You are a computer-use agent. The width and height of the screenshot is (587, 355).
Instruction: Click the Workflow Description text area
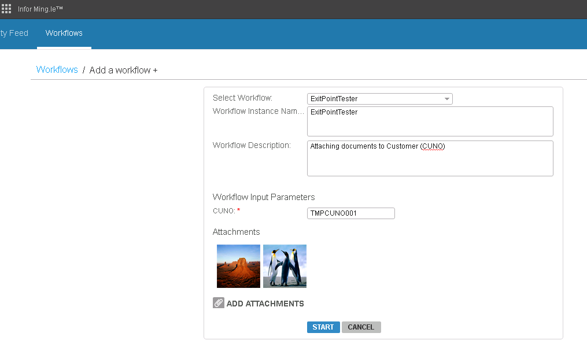coord(430,158)
